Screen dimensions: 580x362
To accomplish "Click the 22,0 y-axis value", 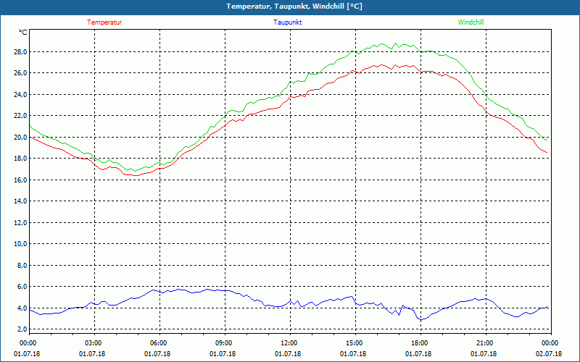I will coord(21,116).
